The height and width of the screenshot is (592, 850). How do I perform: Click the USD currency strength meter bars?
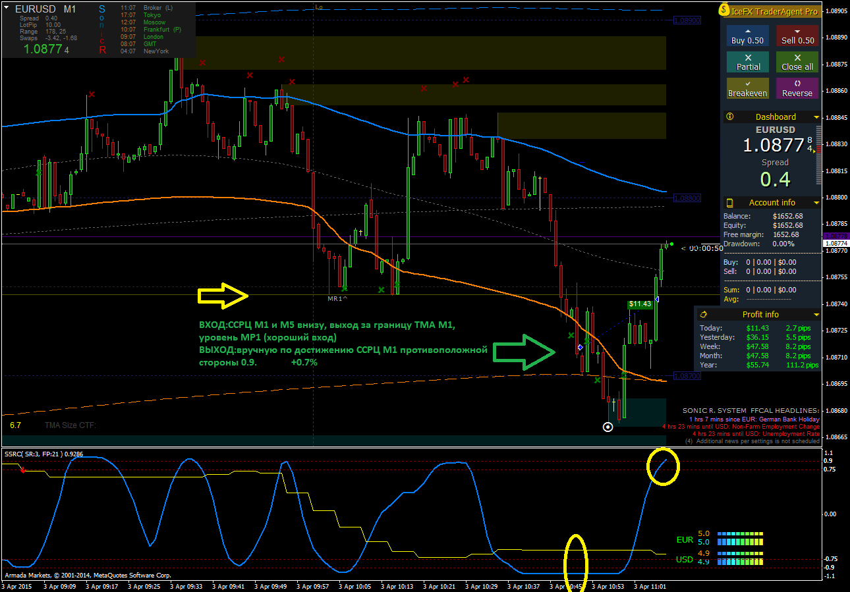point(740,558)
